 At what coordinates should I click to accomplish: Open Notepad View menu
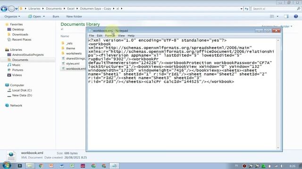tap(121, 36)
